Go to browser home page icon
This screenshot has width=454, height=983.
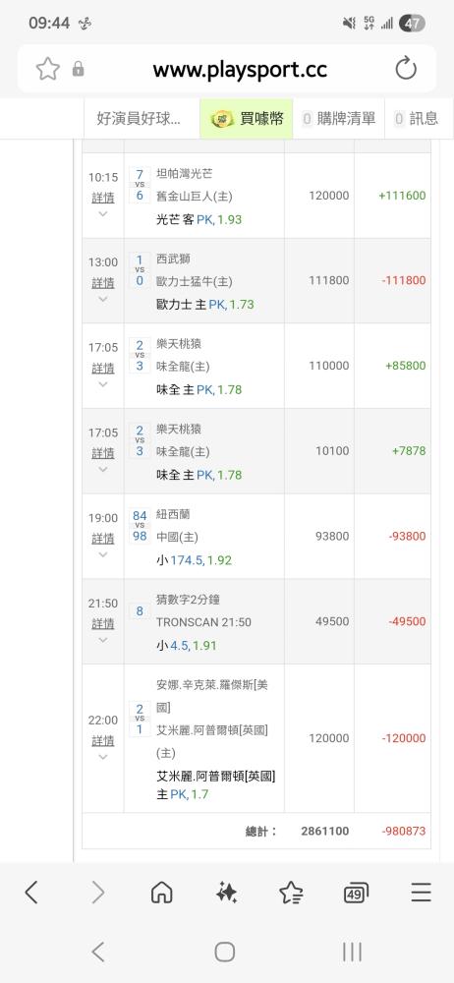(162, 893)
